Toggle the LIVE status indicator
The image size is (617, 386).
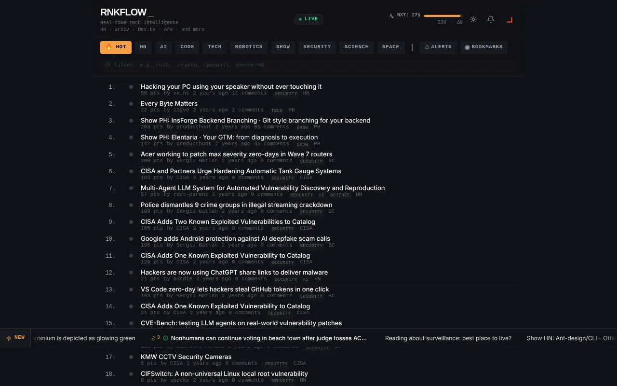click(x=308, y=19)
